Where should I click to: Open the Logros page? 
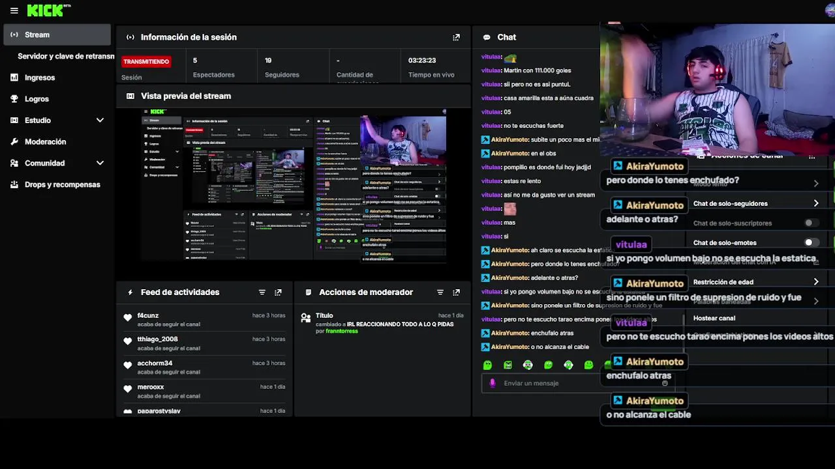(x=37, y=99)
